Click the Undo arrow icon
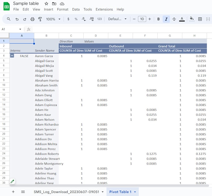 [17, 19]
